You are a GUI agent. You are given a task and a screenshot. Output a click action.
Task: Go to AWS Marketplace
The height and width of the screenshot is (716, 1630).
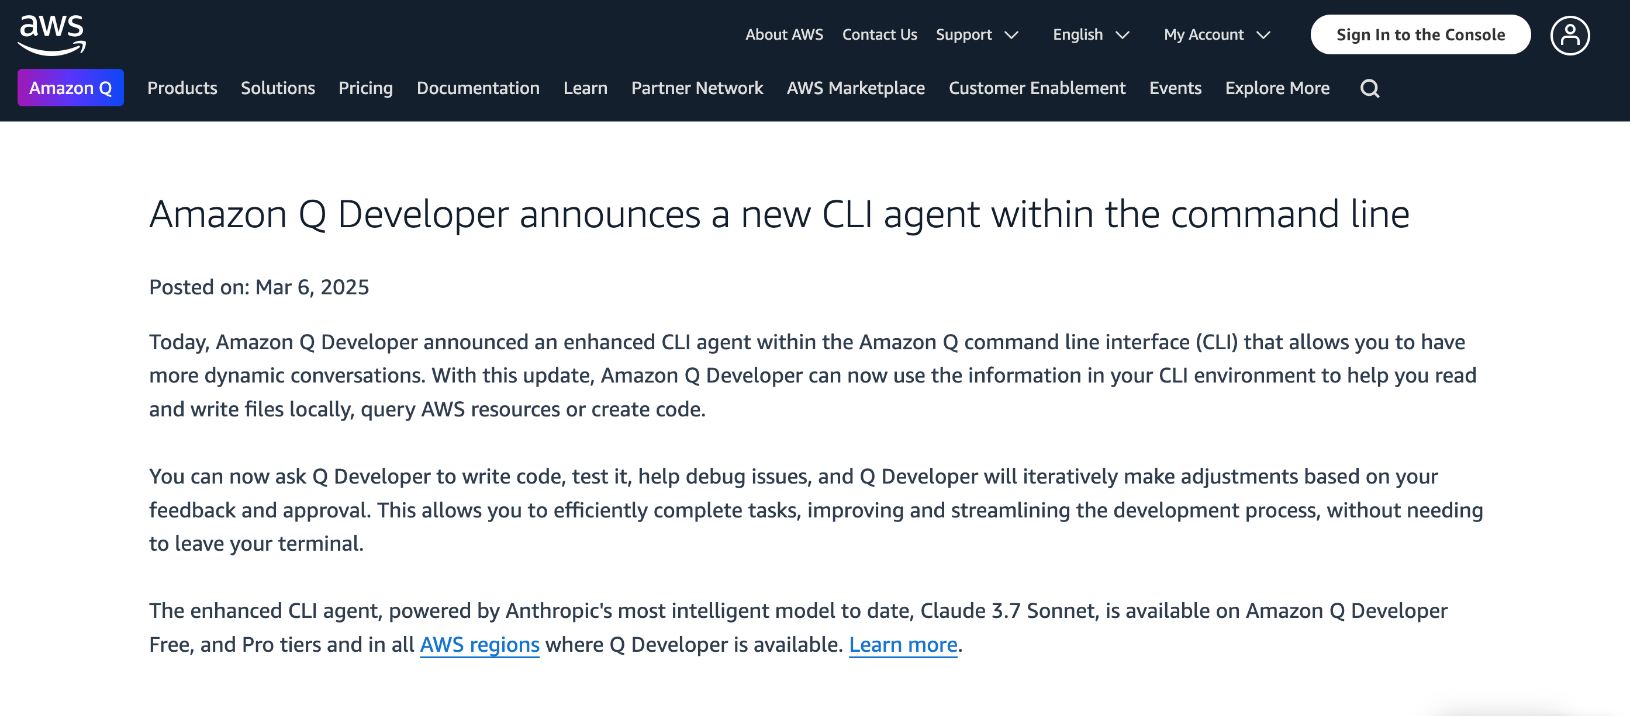click(855, 88)
